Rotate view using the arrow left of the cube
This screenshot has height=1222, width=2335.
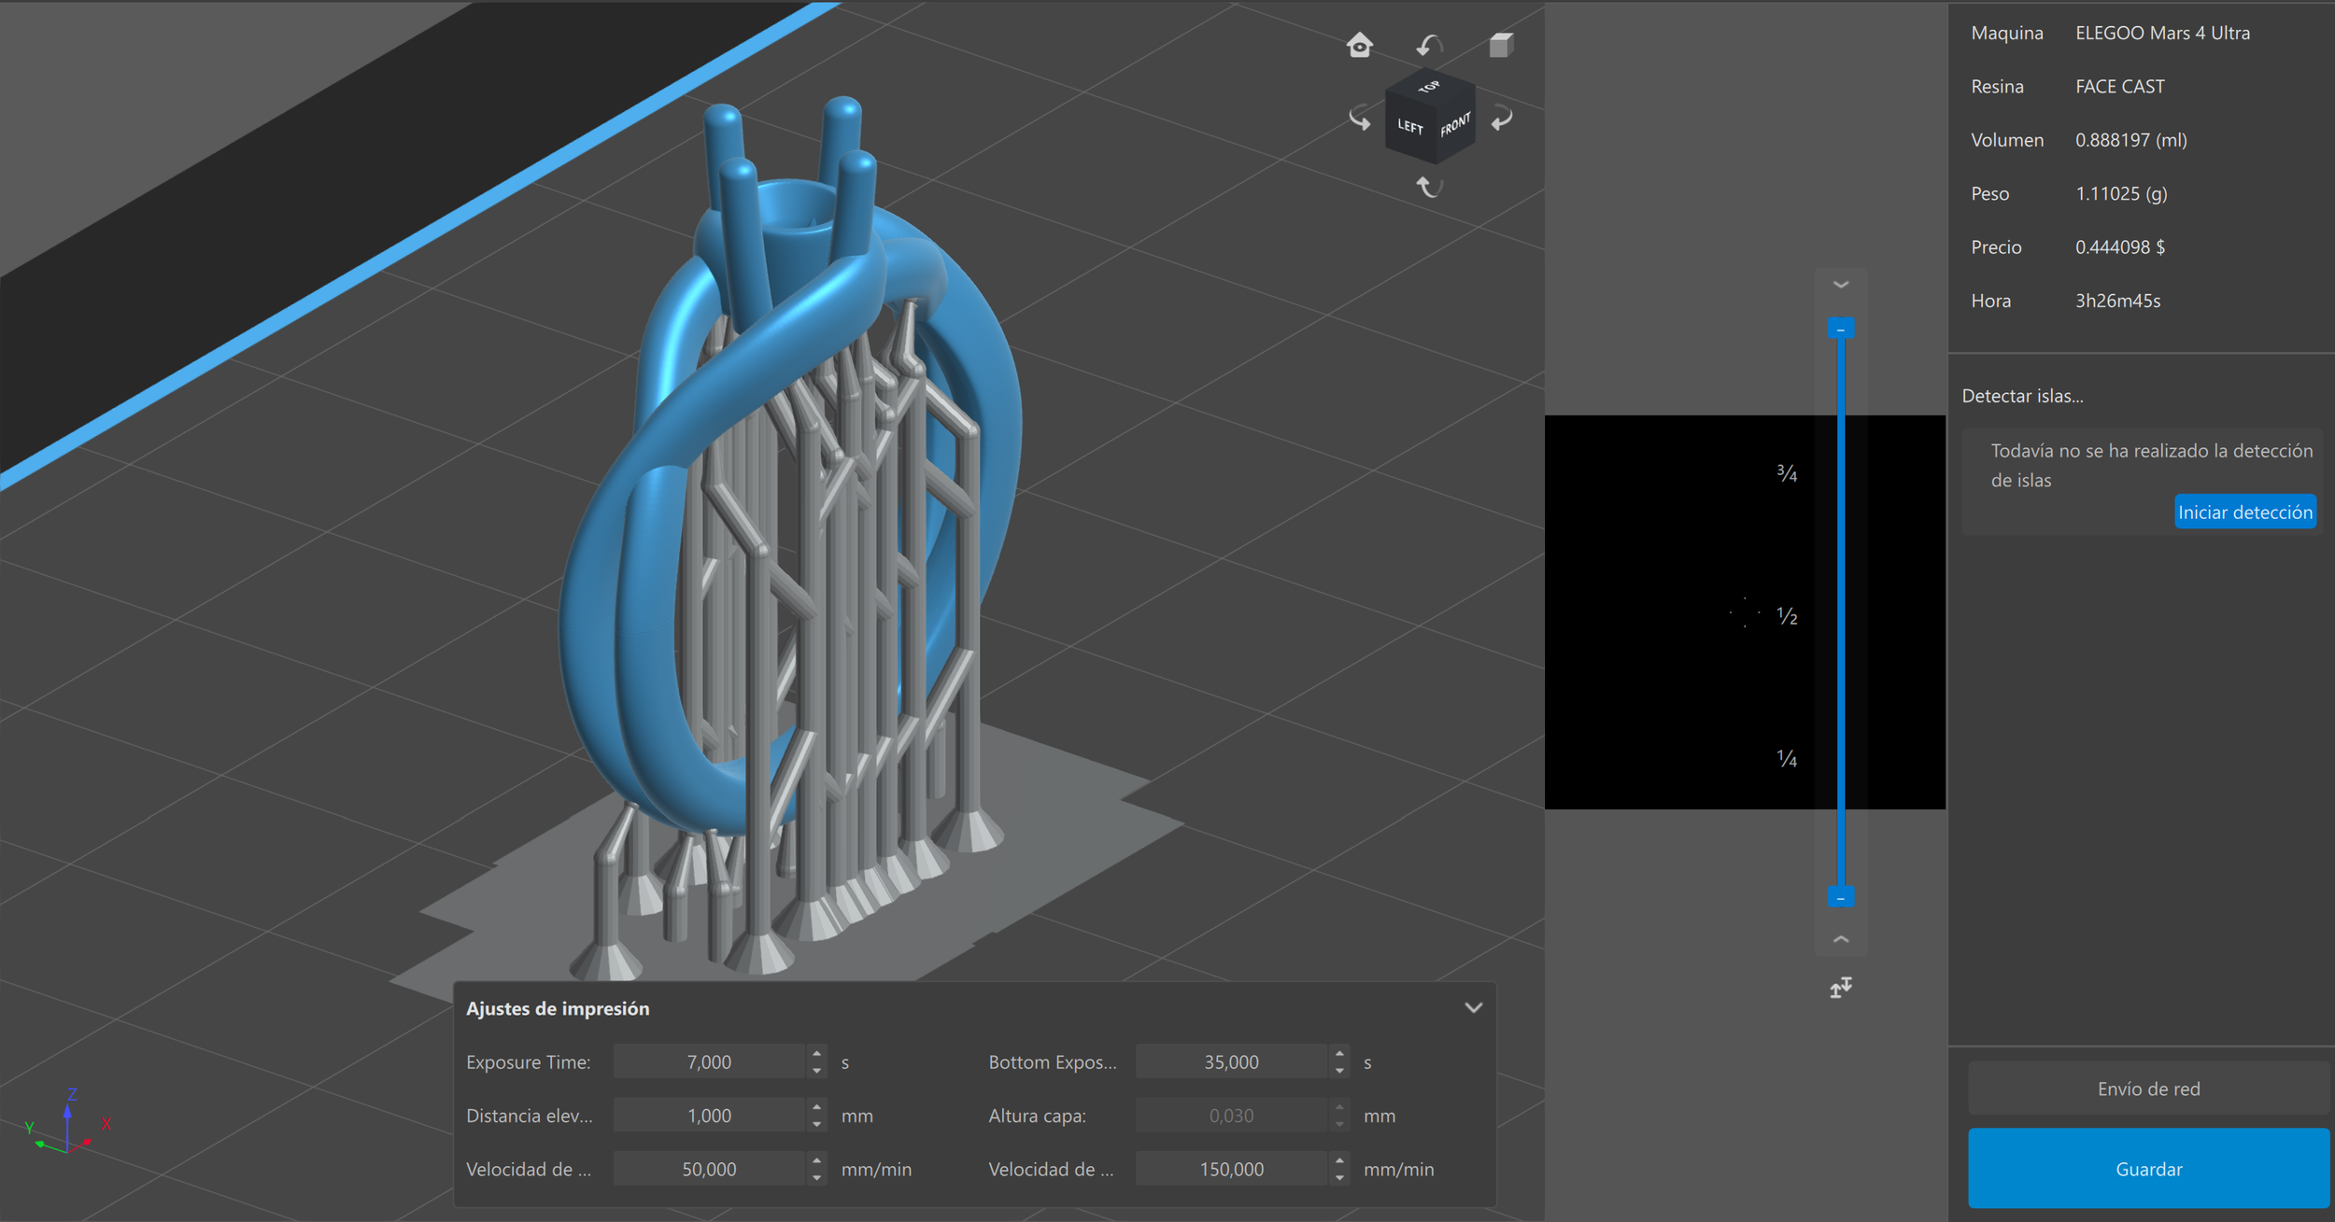1360,119
